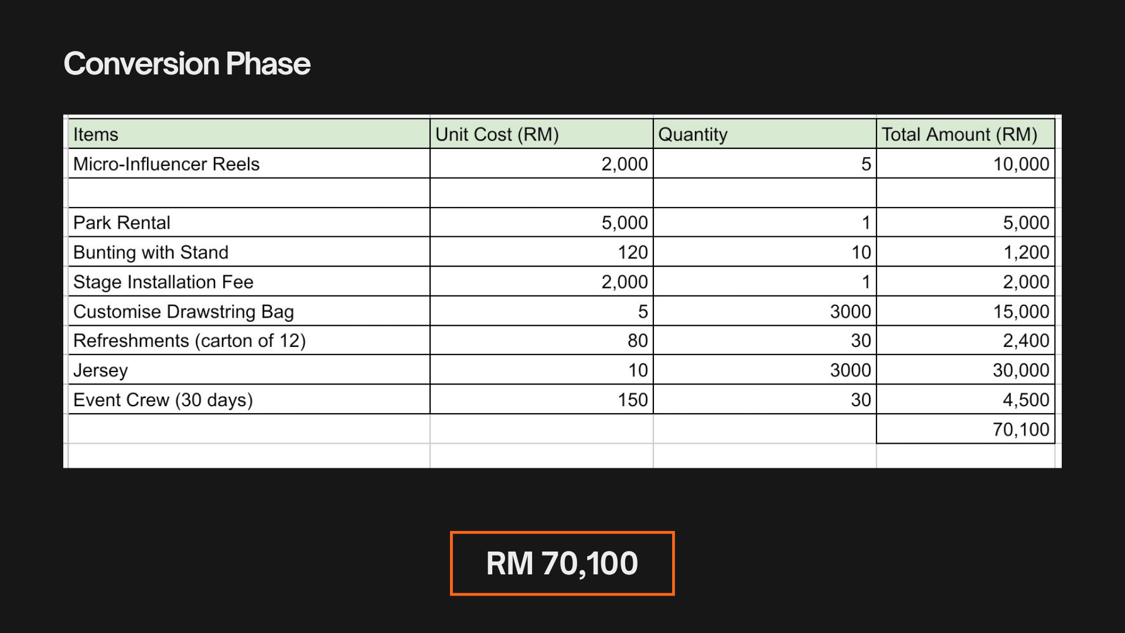
Task: Select the Unit Cost (RM) header cell
Action: tap(541, 134)
